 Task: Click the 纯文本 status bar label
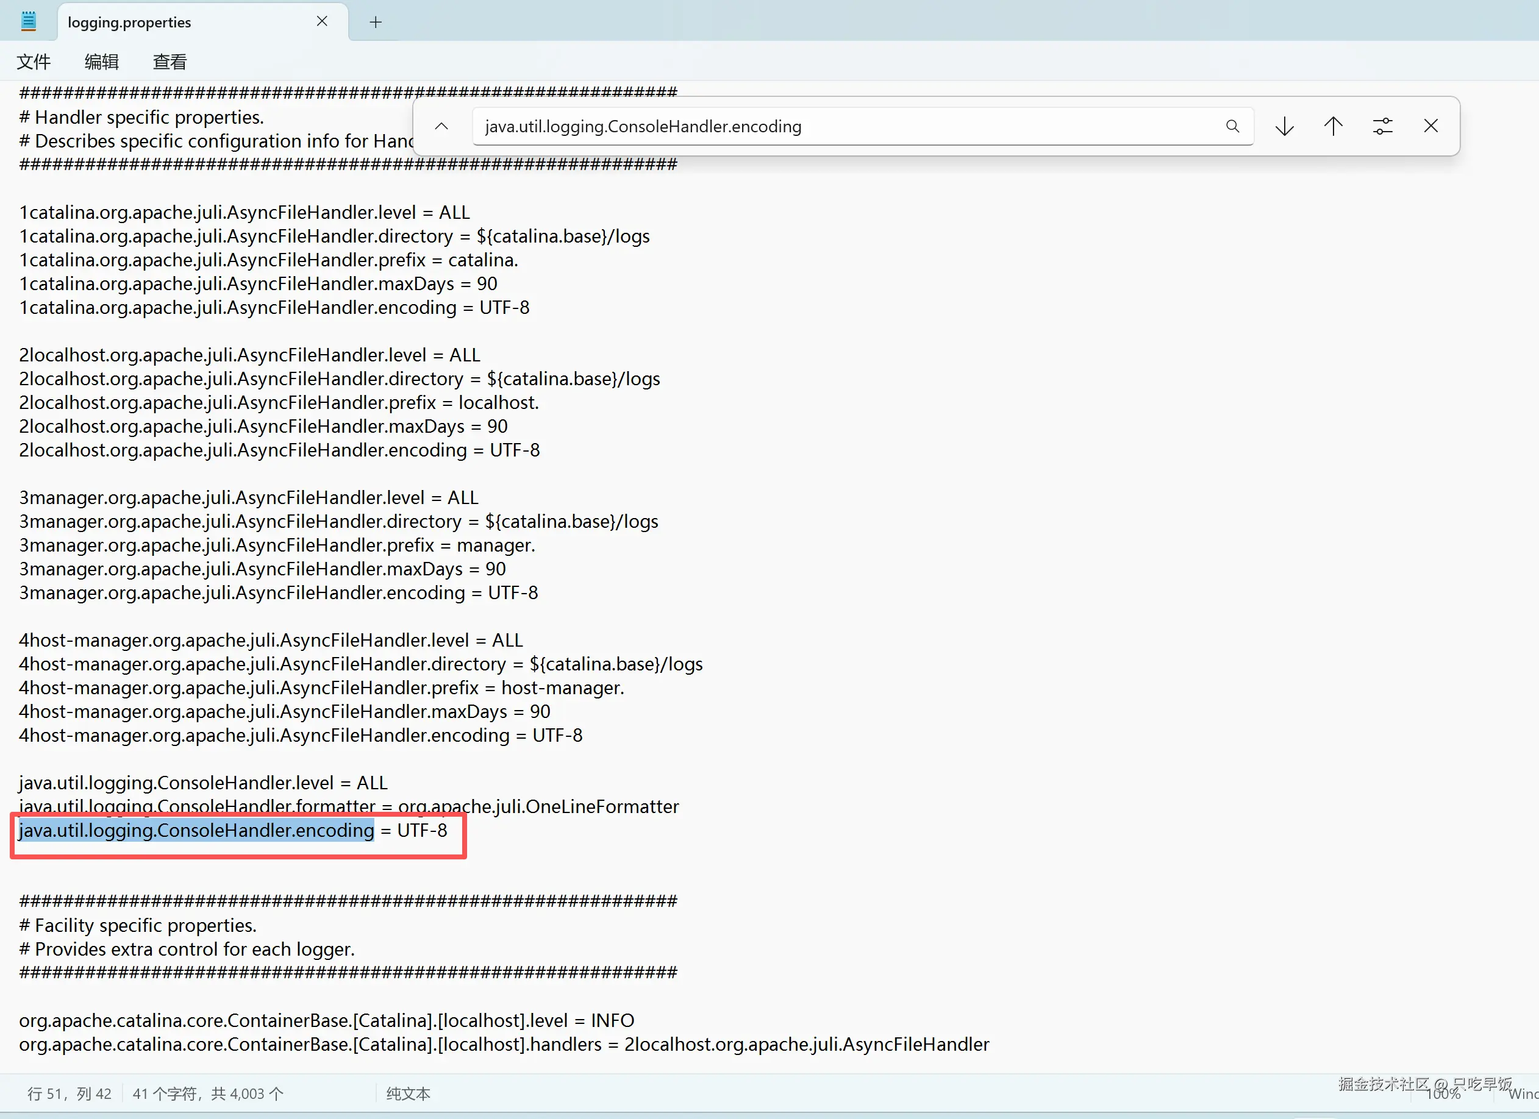pyautogui.click(x=408, y=1094)
